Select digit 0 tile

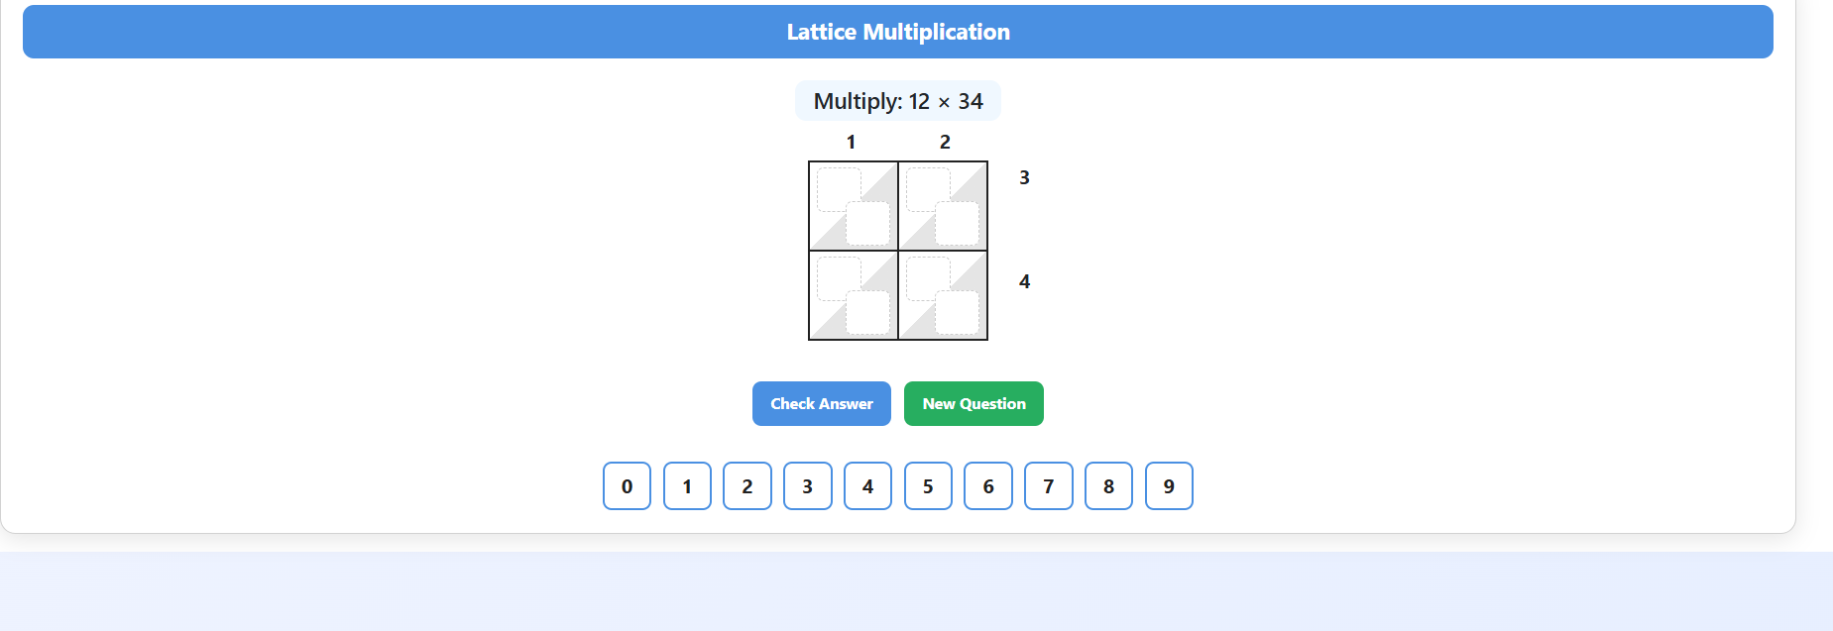pyautogui.click(x=627, y=486)
